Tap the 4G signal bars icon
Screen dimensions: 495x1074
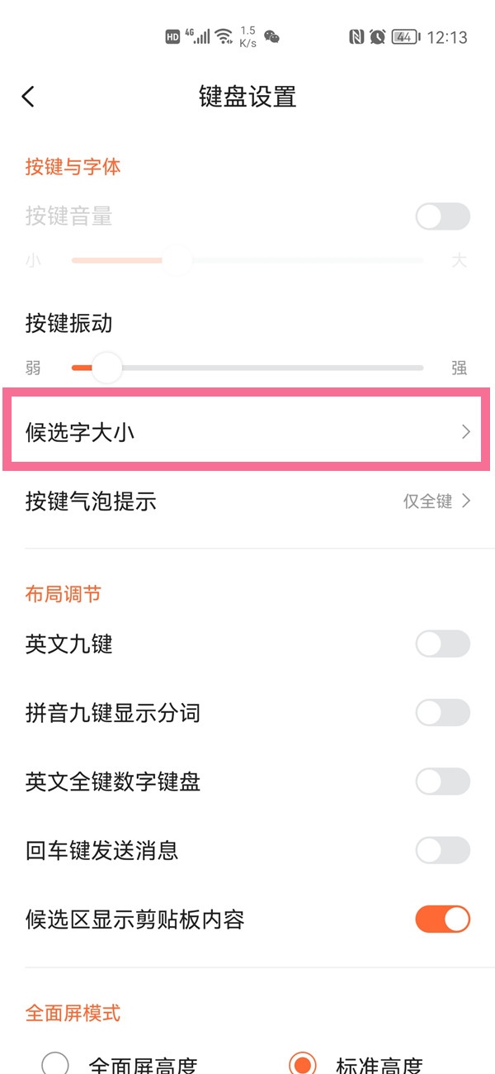coord(200,36)
